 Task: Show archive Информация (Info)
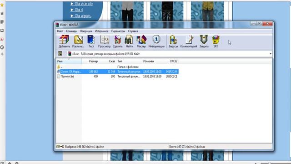click(x=156, y=41)
